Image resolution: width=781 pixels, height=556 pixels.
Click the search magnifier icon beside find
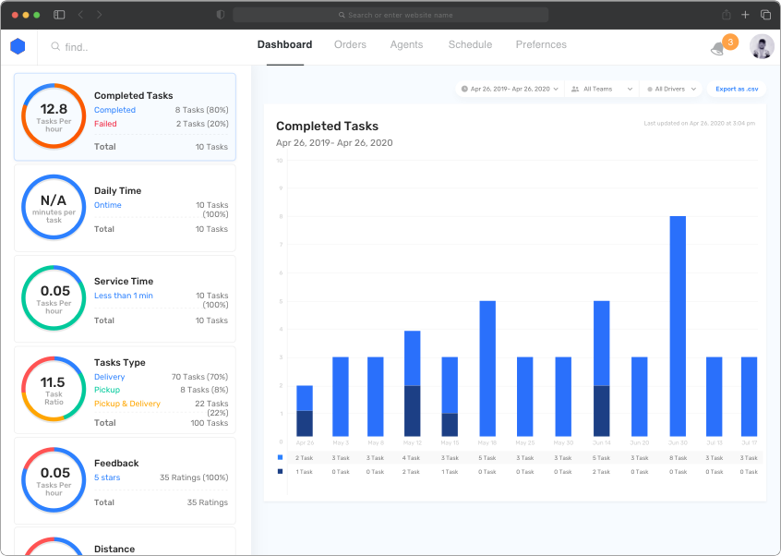pyautogui.click(x=55, y=46)
